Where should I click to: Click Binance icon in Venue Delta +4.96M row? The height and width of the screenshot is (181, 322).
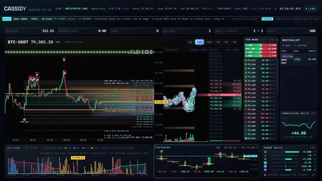pos(265,152)
